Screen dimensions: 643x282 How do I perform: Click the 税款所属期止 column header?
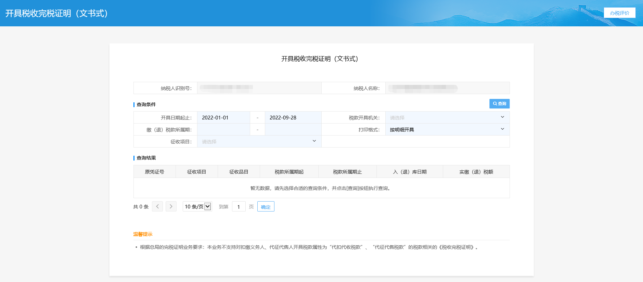click(347, 171)
